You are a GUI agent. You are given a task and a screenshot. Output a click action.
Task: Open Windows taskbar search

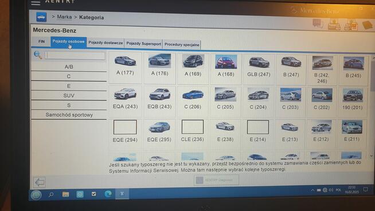[x=50, y=195]
